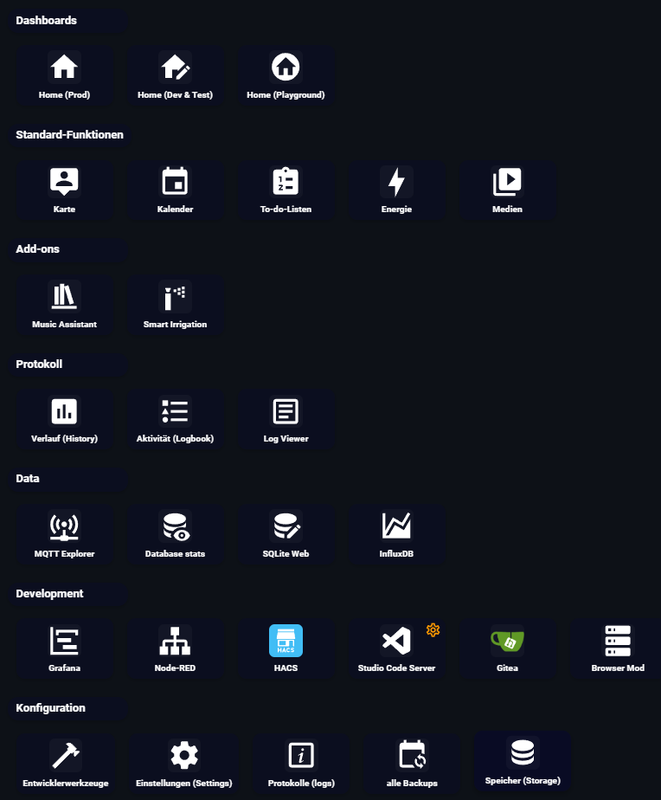Open Home (Dev & Test) house-pencil icon

175,67
